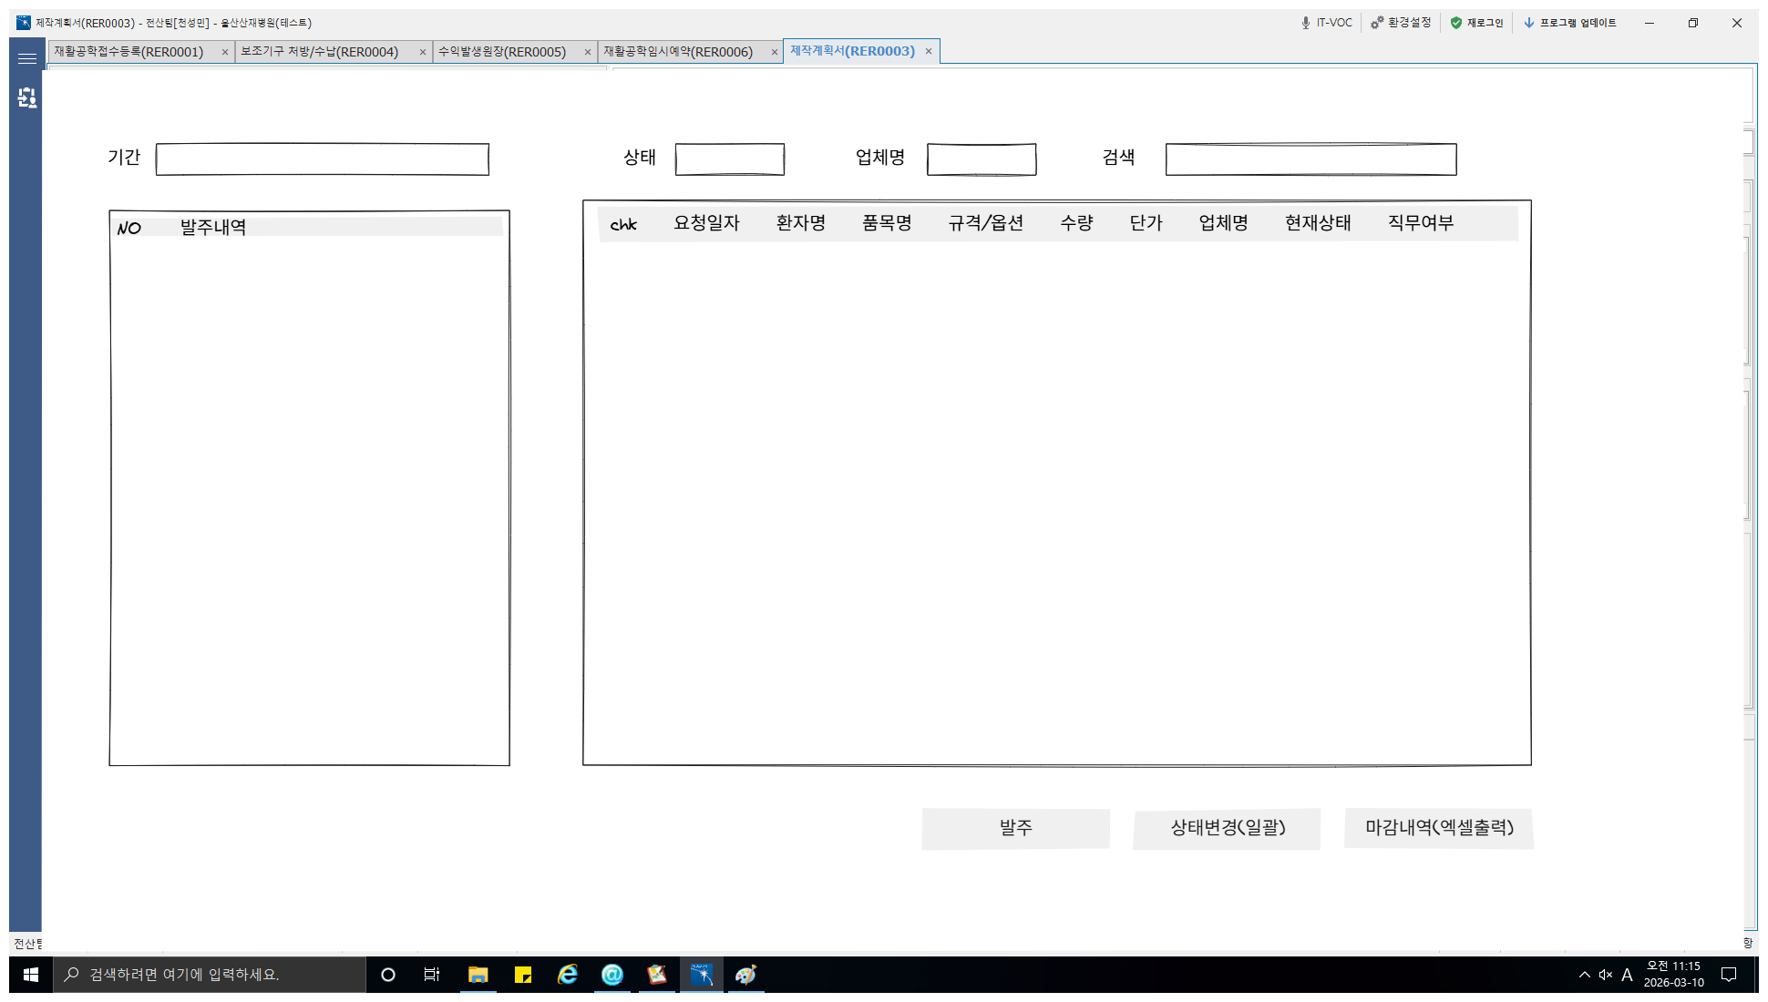Click the 기간 input field
Viewport: 1768px width, 1002px height.
[x=323, y=159]
